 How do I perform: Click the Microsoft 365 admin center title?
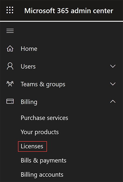click(69, 11)
